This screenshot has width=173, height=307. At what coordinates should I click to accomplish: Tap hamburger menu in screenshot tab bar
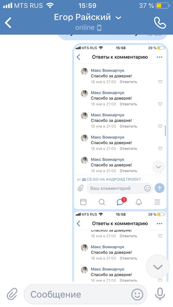[x=157, y=202]
